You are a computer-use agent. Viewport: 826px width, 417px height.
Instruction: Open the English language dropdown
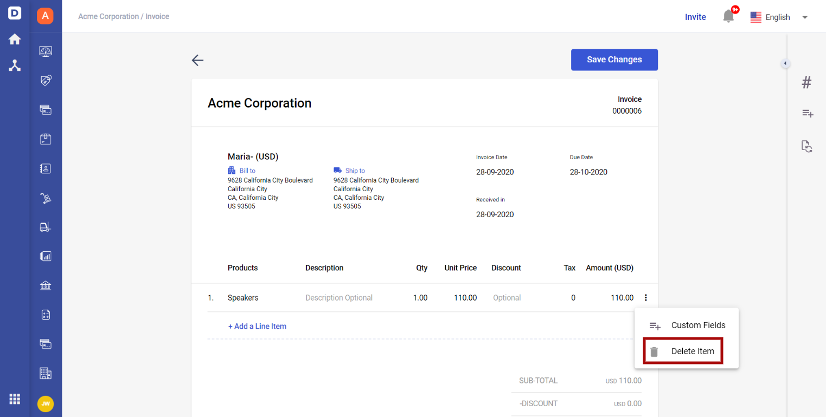pyautogui.click(x=779, y=17)
